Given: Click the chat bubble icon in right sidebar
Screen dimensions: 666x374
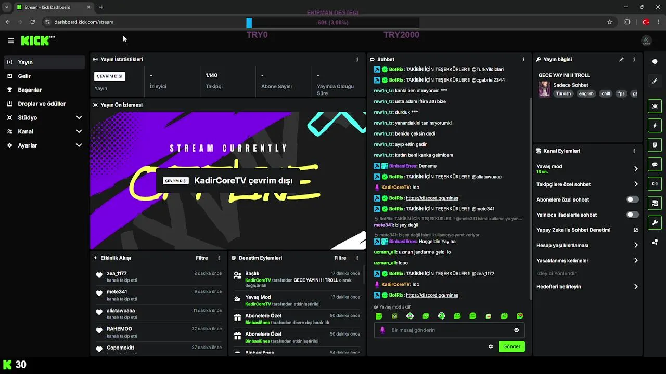Looking at the screenshot, I should tap(655, 164).
